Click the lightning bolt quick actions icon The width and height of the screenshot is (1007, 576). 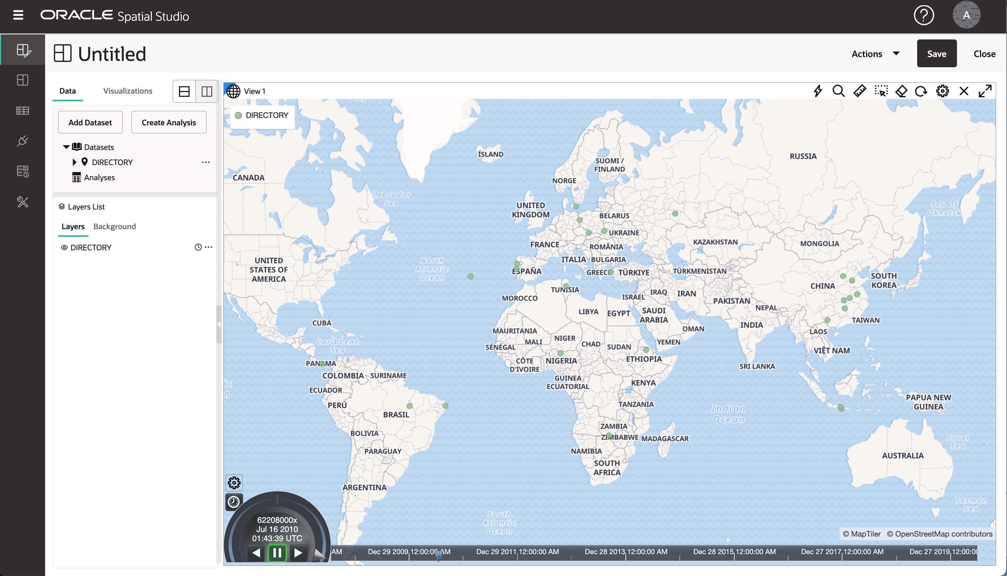(817, 92)
